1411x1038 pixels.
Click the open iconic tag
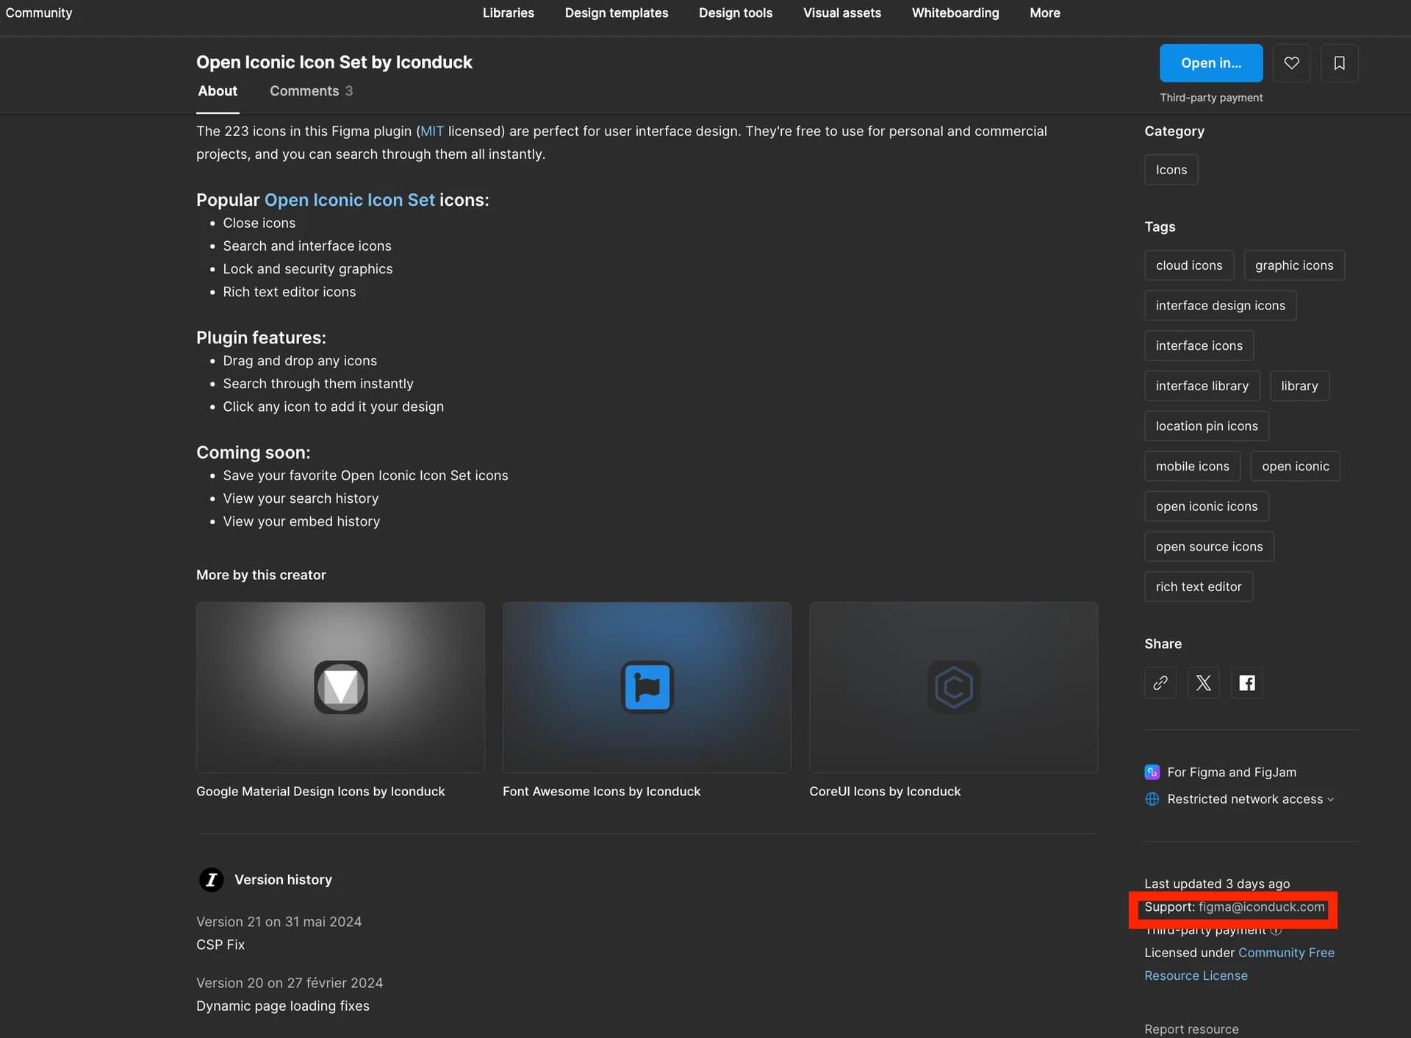click(1296, 466)
